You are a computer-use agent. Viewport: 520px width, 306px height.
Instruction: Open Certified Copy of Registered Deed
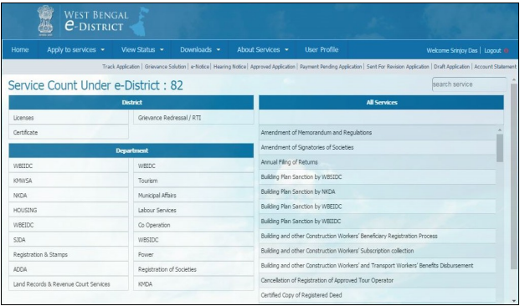[378, 295]
